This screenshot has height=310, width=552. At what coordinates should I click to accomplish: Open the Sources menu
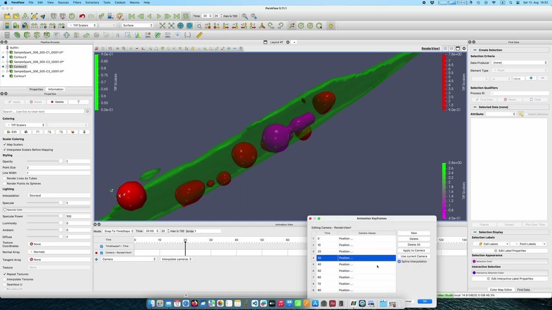coord(63,3)
